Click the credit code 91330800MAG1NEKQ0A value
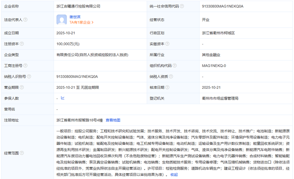Image resolution: width=294 pixels, height=179 pixels. [223, 6]
